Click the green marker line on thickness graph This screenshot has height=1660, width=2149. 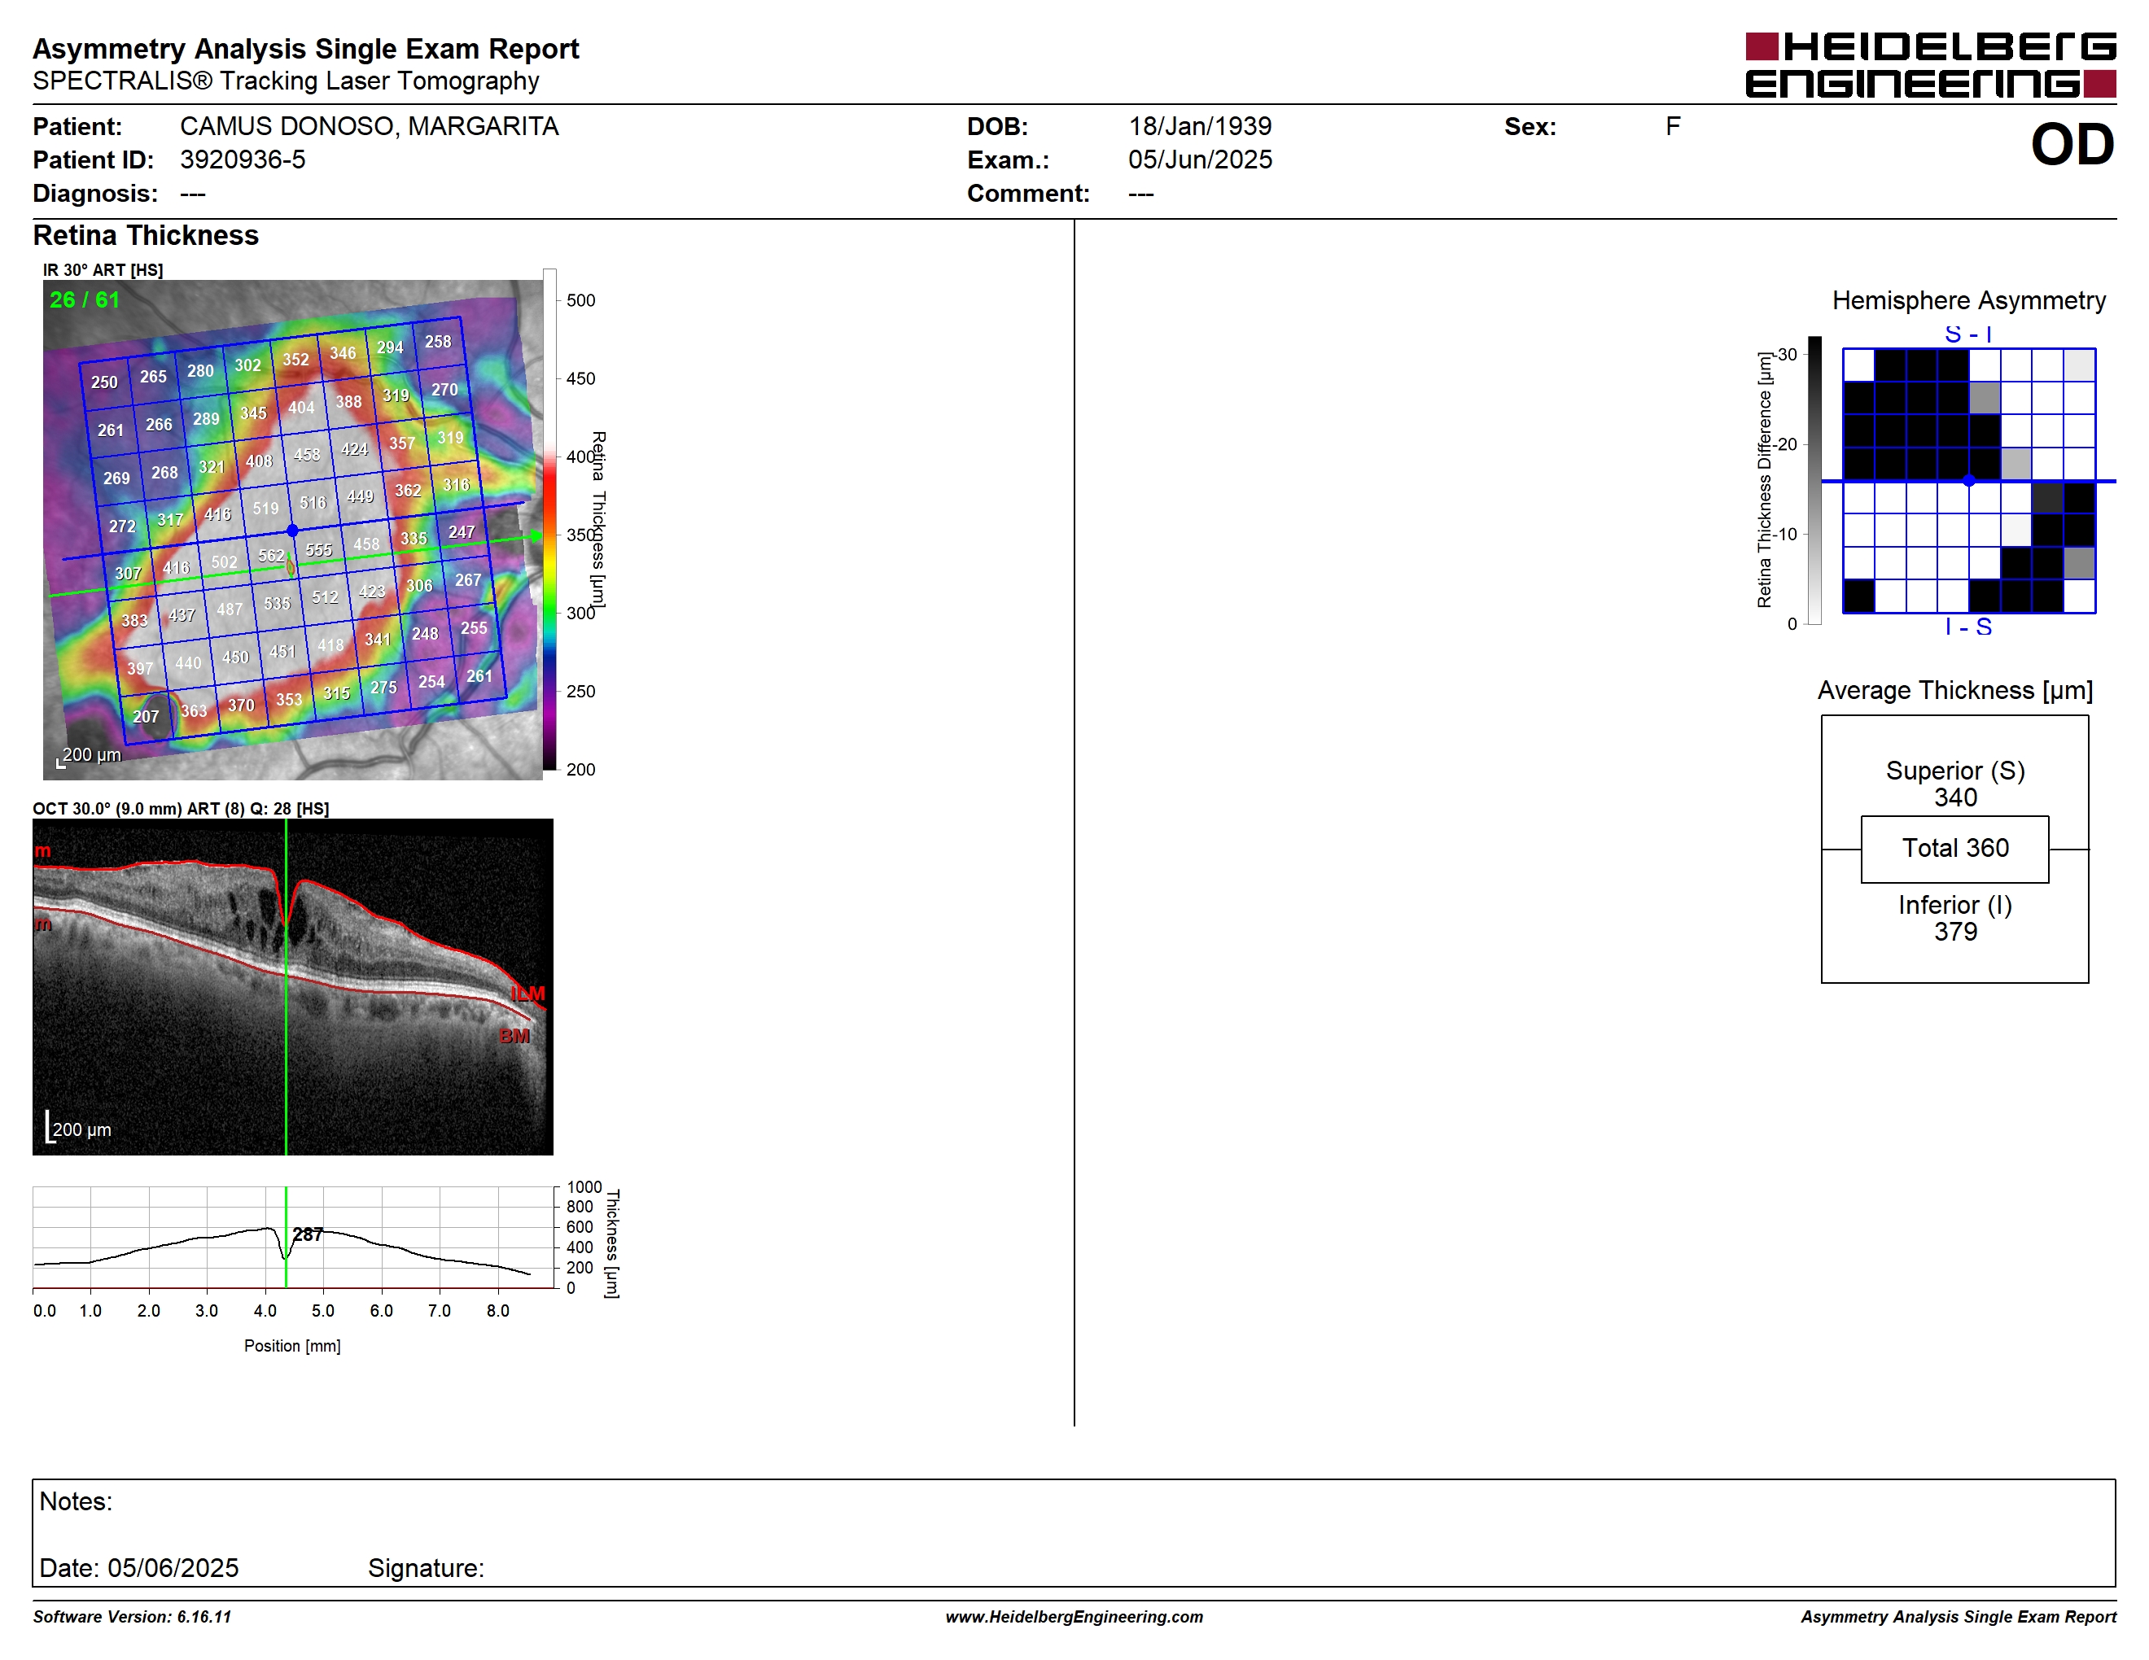(x=287, y=1237)
